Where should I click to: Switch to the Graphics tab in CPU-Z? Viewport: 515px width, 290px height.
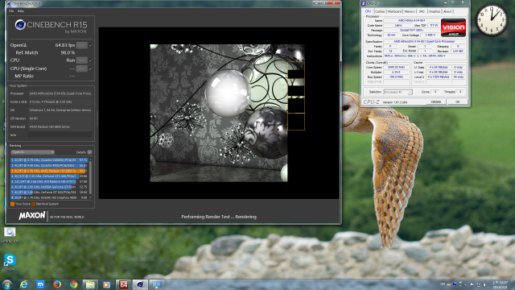pos(435,11)
